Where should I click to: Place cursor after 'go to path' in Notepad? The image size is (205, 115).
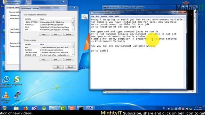click(107, 51)
